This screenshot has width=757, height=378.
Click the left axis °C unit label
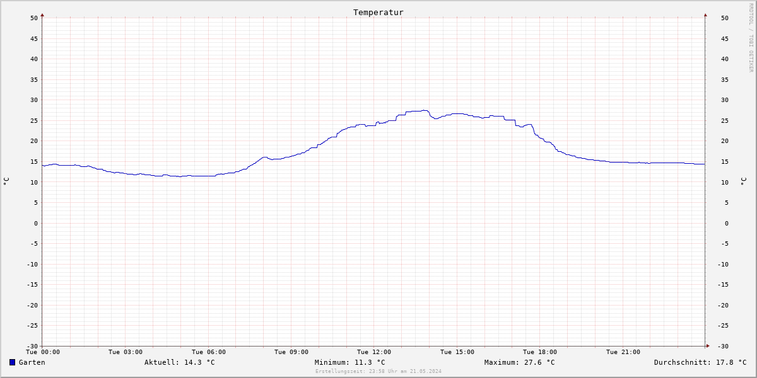coord(6,181)
